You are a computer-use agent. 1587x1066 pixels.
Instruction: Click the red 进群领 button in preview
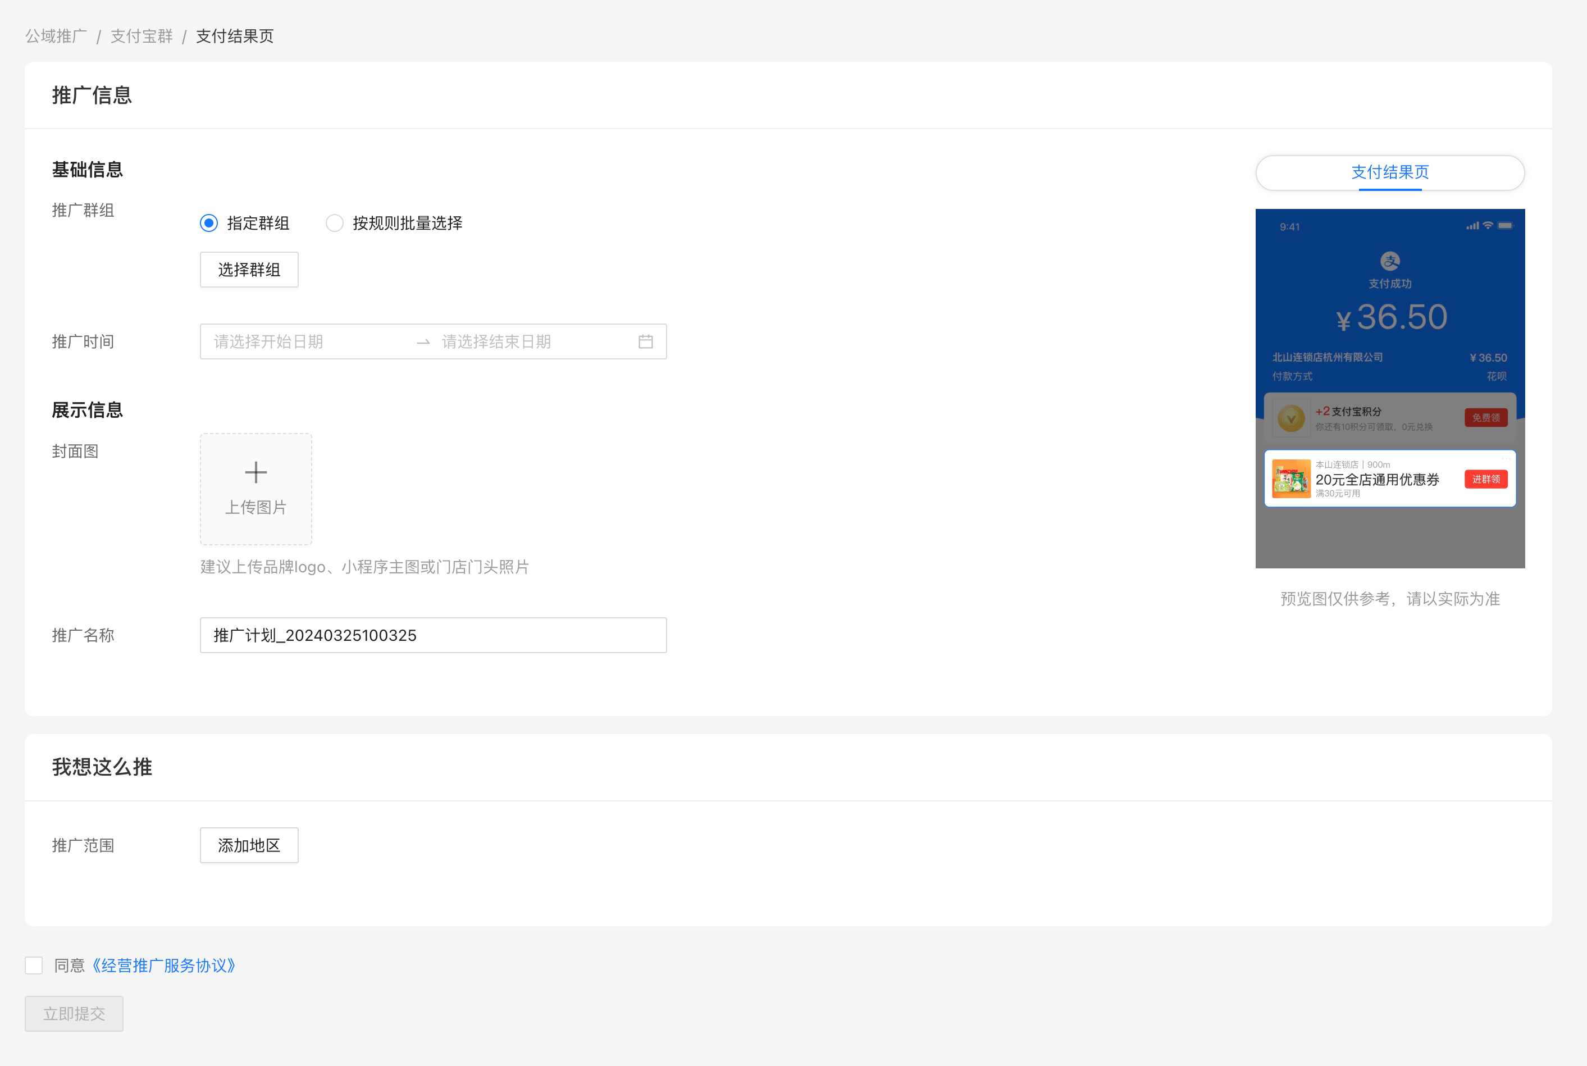click(x=1486, y=479)
